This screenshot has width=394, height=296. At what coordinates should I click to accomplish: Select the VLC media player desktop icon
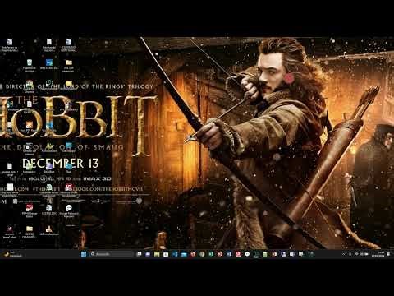click(49, 230)
